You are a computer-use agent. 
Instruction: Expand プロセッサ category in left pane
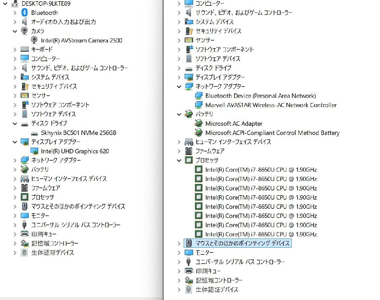pos(15,197)
